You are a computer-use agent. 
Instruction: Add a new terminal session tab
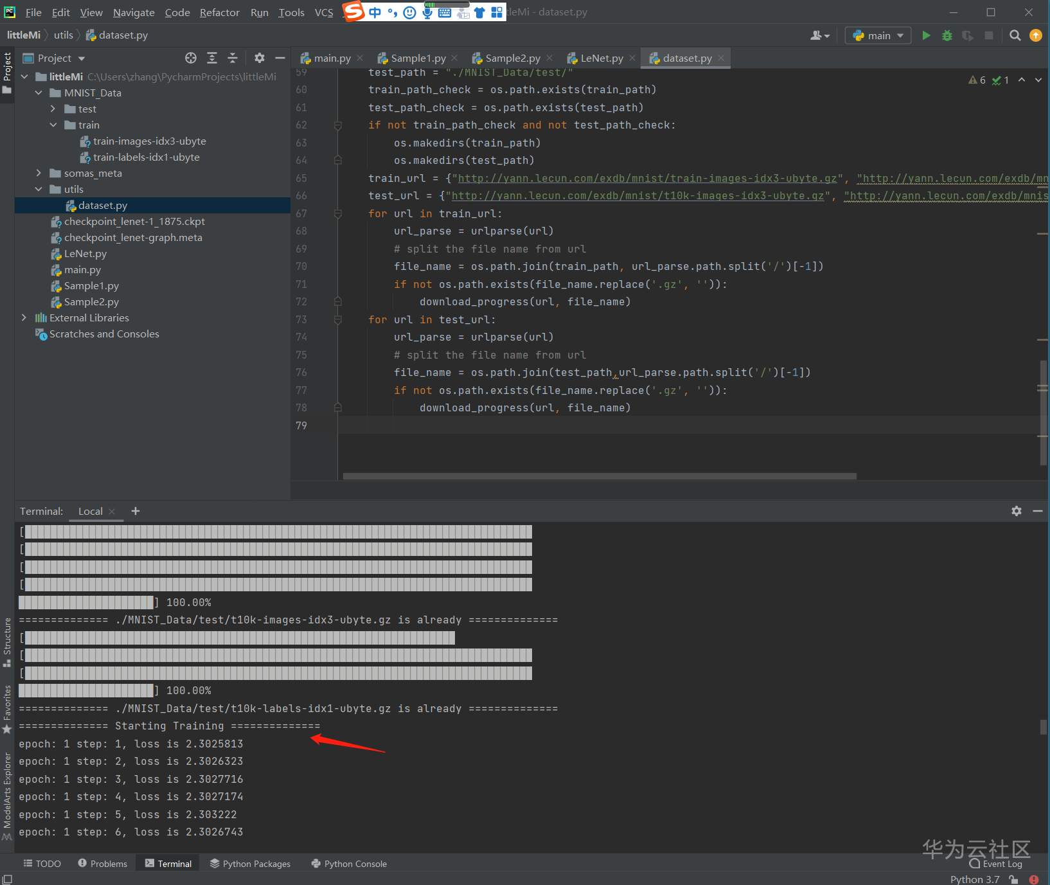[136, 511]
